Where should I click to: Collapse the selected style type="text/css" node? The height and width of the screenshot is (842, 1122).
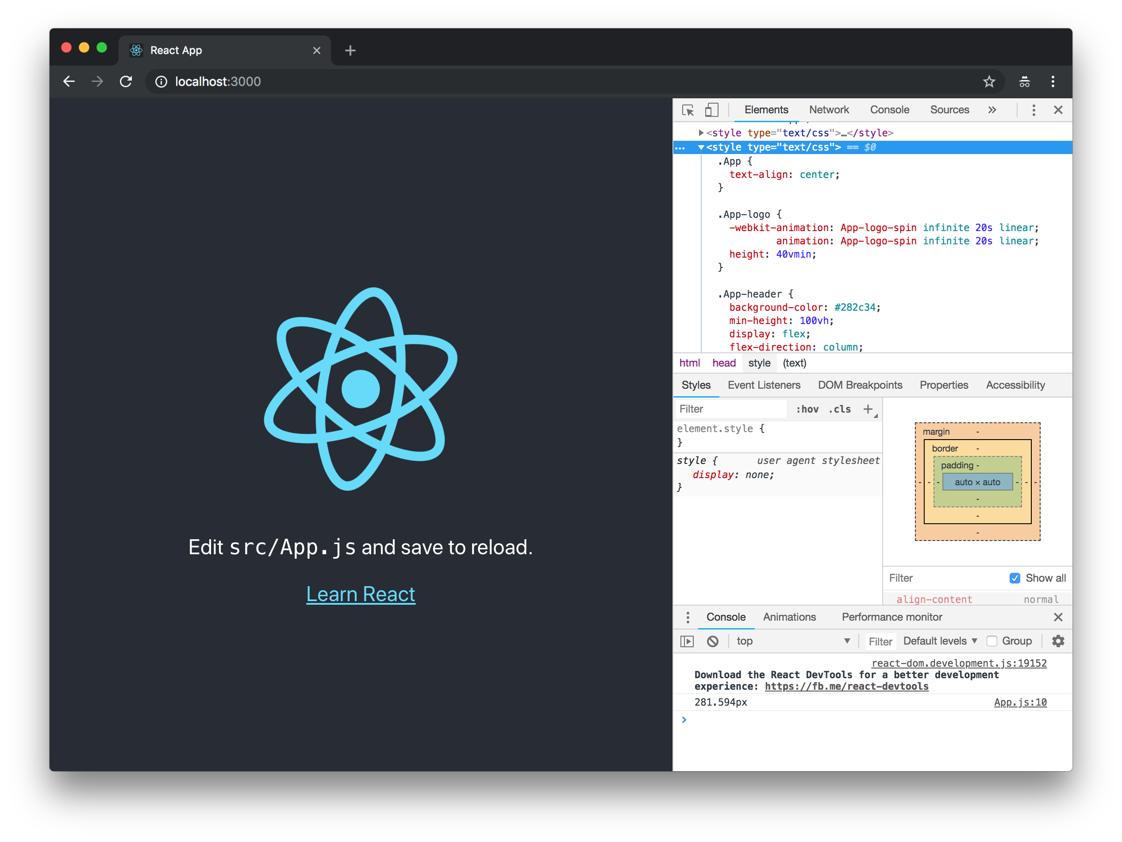701,147
